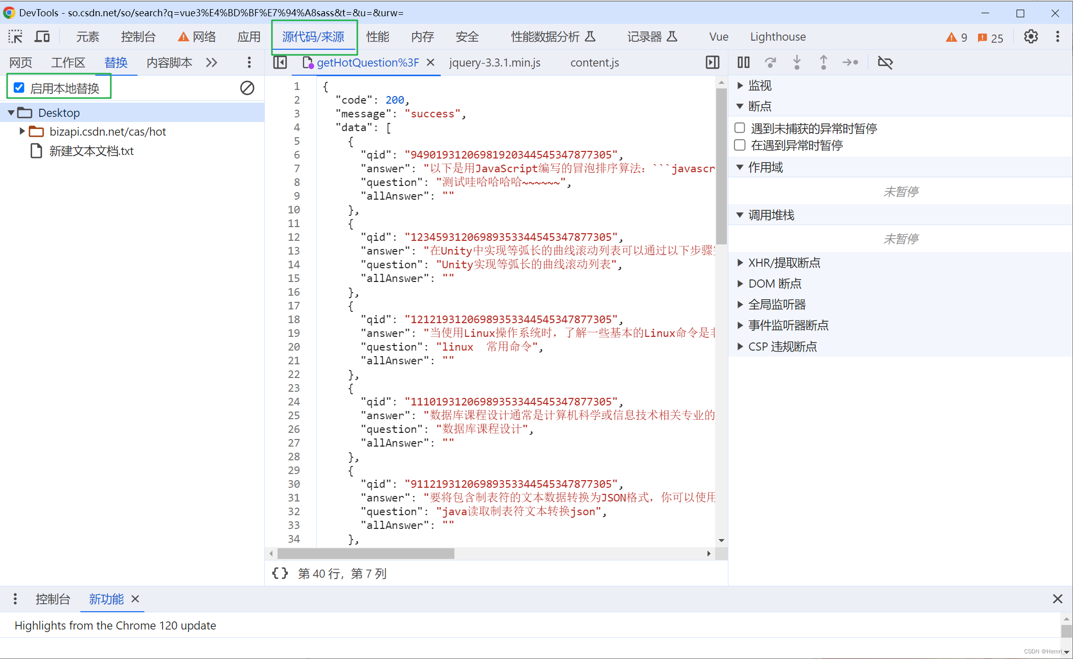Activate the inspect element picker icon
This screenshot has height=659, width=1073.
(x=15, y=37)
